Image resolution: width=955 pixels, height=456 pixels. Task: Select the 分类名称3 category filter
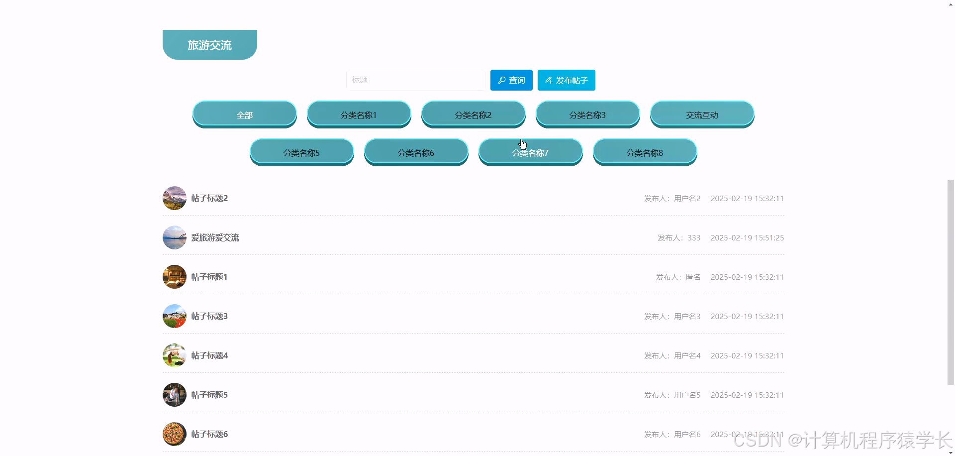click(x=588, y=114)
